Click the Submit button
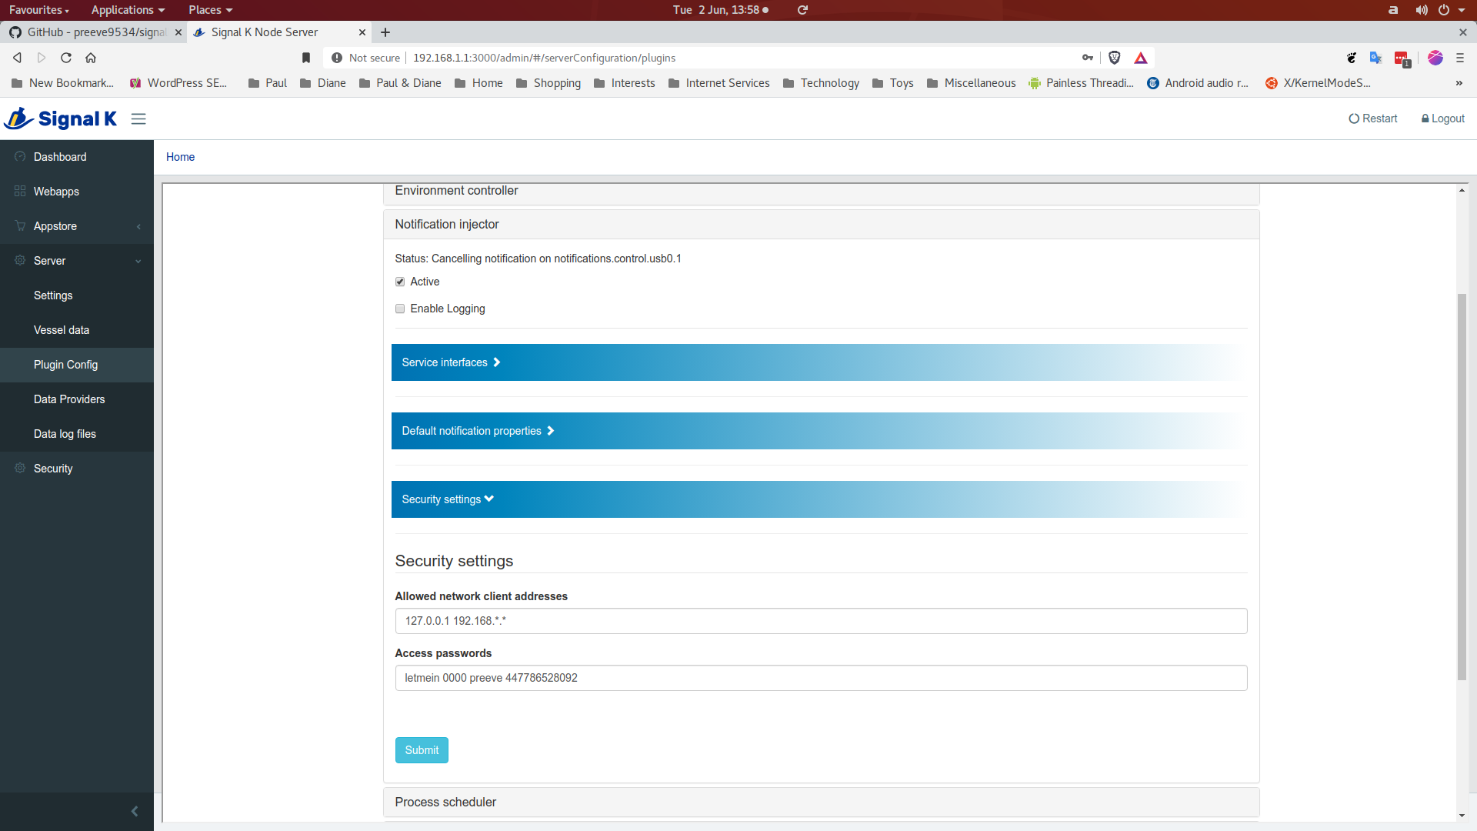Viewport: 1477px width, 831px height. 422,751
